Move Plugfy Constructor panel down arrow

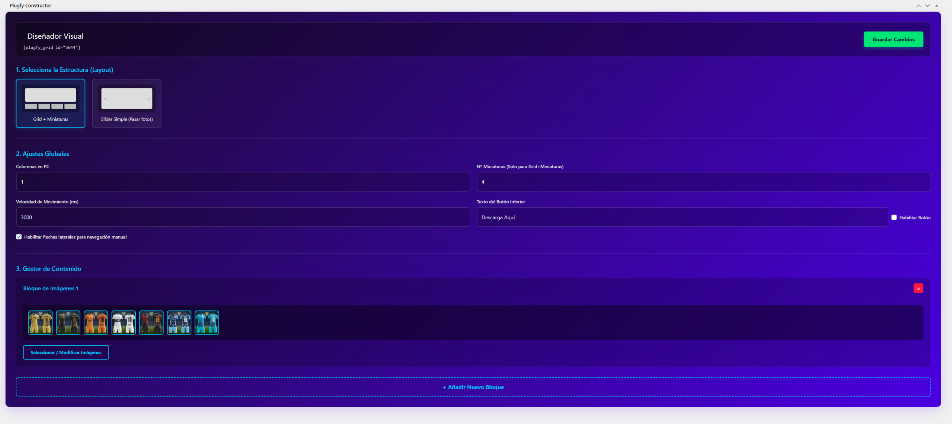(x=927, y=6)
